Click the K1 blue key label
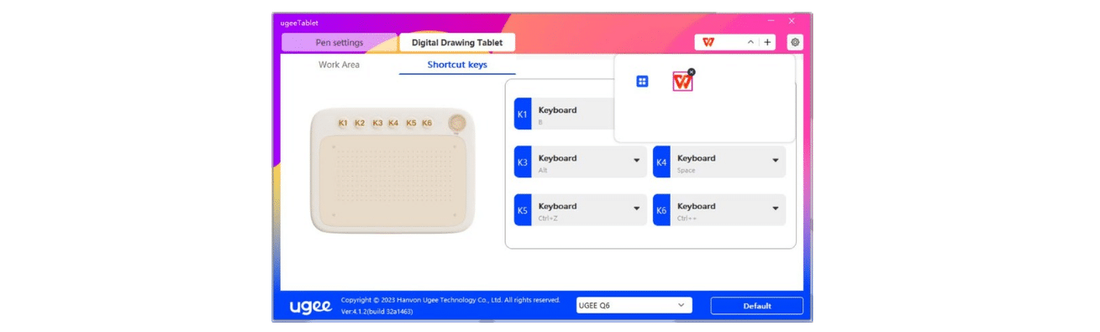Screen dimensions: 1100x332 [522, 113]
